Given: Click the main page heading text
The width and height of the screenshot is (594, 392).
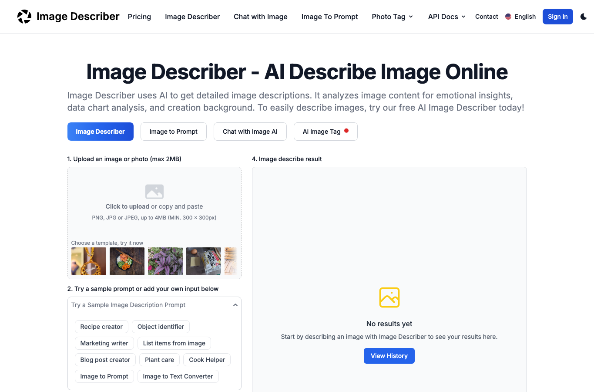Looking at the screenshot, I should [297, 72].
